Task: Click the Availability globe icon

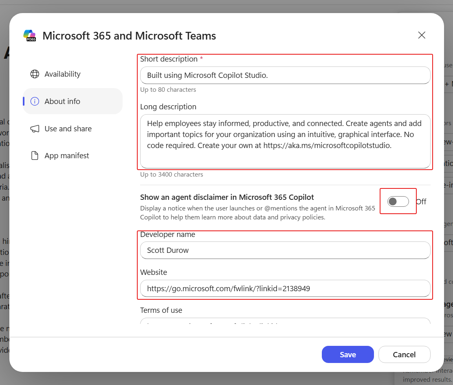Action: (x=35, y=74)
